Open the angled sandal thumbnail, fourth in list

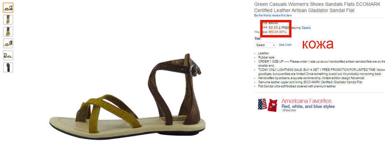click(8, 43)
